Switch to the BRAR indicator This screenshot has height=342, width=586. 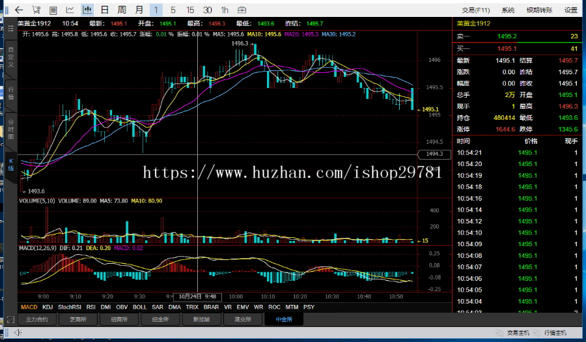click(x=211, y=307)
